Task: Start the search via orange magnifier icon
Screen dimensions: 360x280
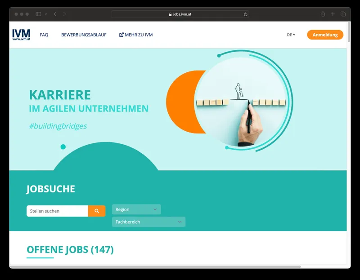Action: click(x=97, y=211)
